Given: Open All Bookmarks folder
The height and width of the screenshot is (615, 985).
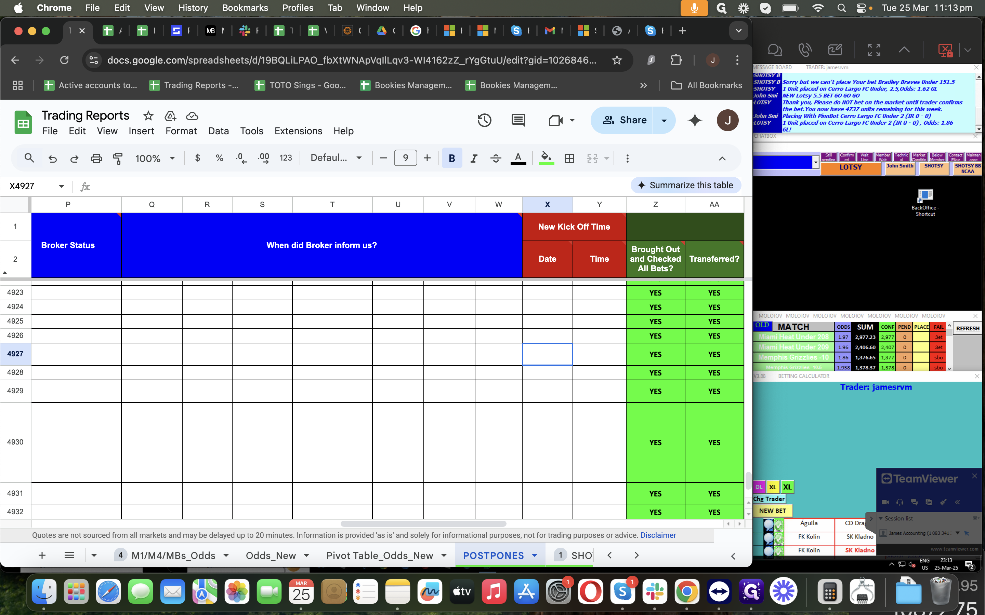Looking at the screenshot, I should 706,85.
